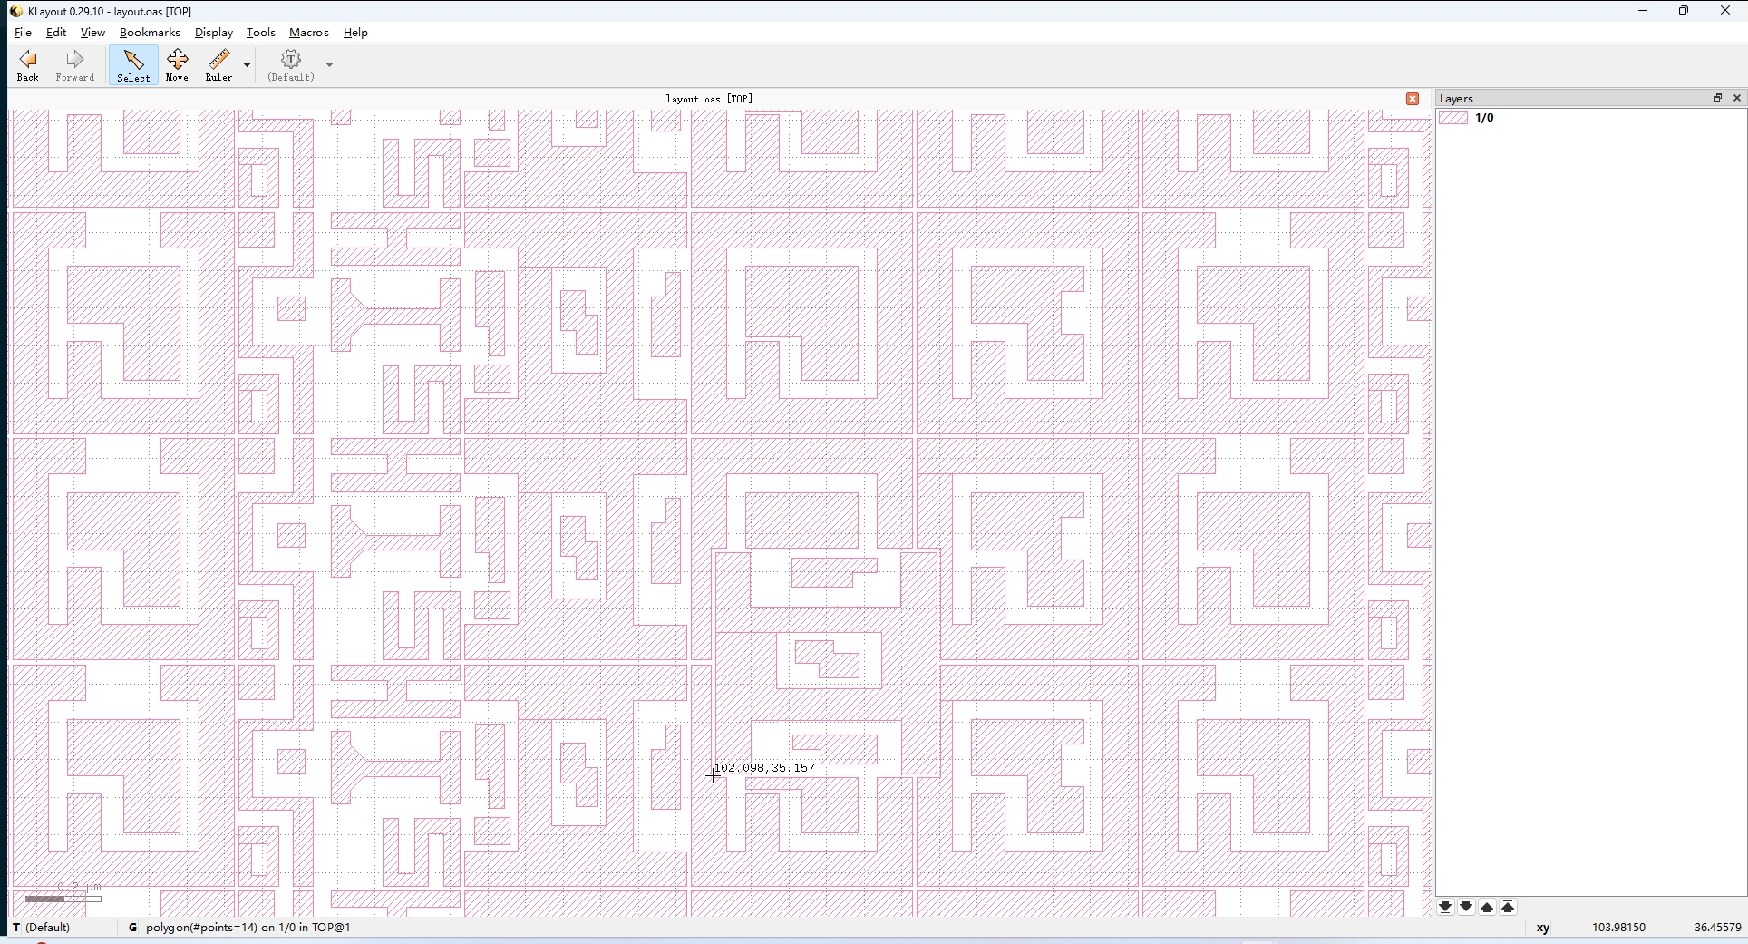Activate the Move tool
This screenshot has width=1748, height=944.
click(x=178, y=66)
